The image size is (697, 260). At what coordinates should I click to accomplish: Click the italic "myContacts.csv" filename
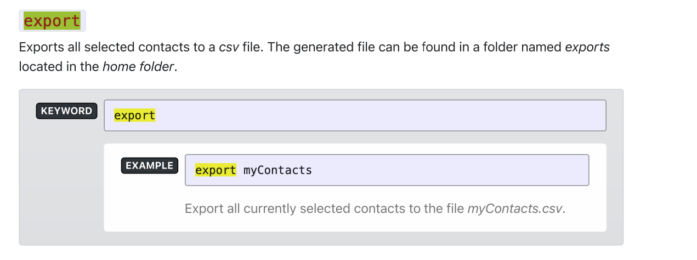click(x=514, y=209)
